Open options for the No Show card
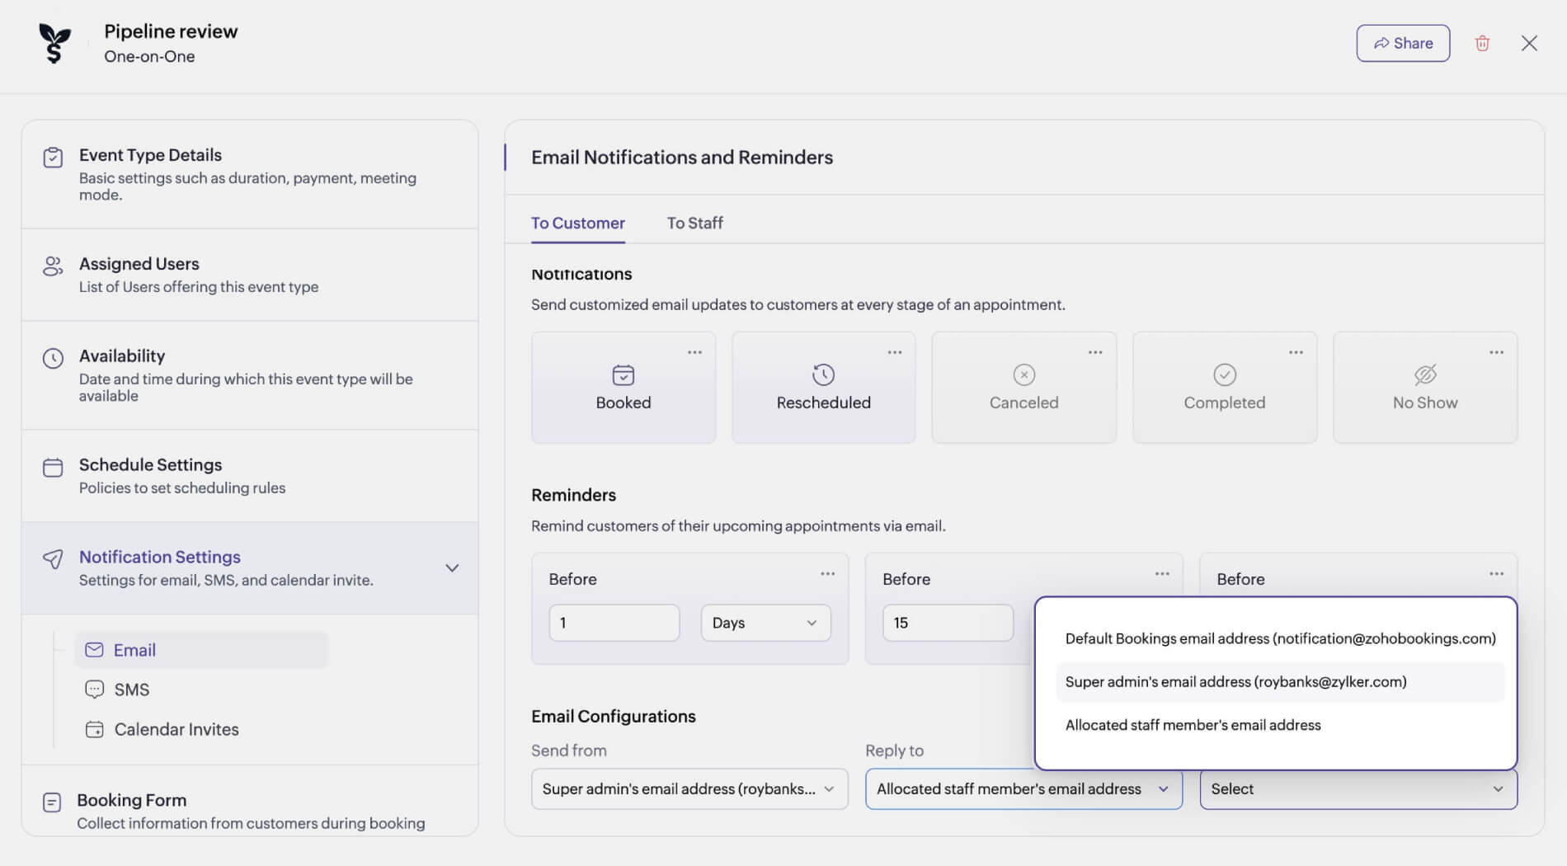Viewport: 1567px width, 866px height. click(1496, 352)
